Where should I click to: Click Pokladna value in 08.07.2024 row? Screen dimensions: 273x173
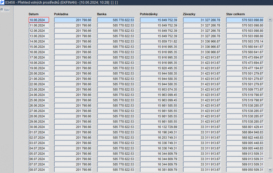(x=73, y=170)
